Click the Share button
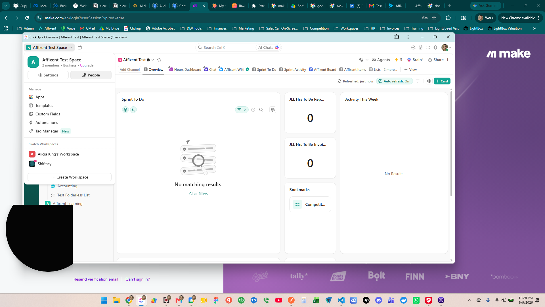 [438, 60]
